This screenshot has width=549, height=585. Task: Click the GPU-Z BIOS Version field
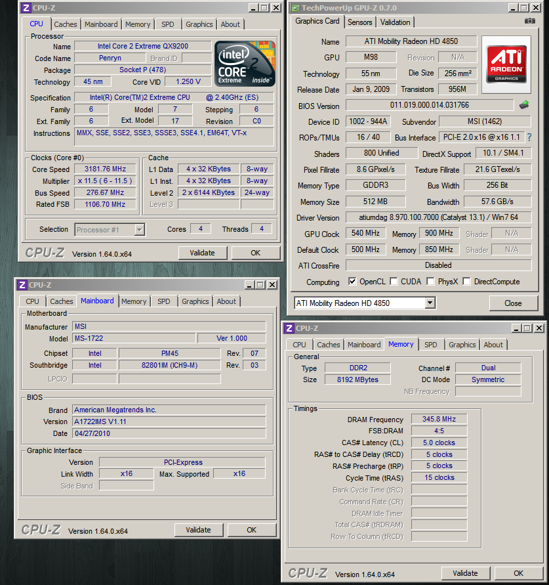coord(430,105)
